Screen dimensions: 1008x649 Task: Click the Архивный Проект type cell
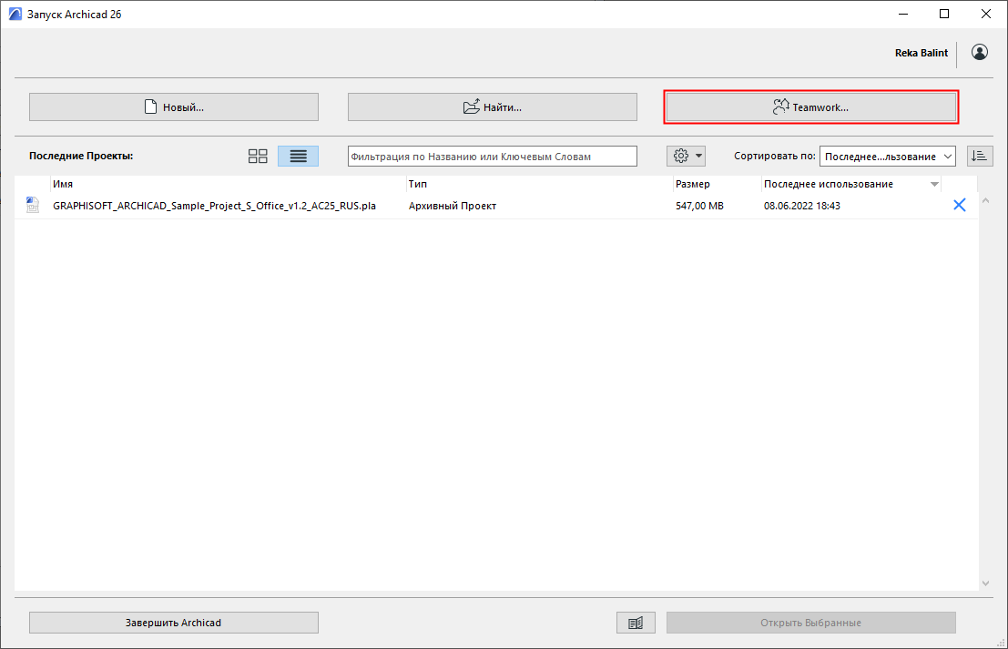[453, 206]
